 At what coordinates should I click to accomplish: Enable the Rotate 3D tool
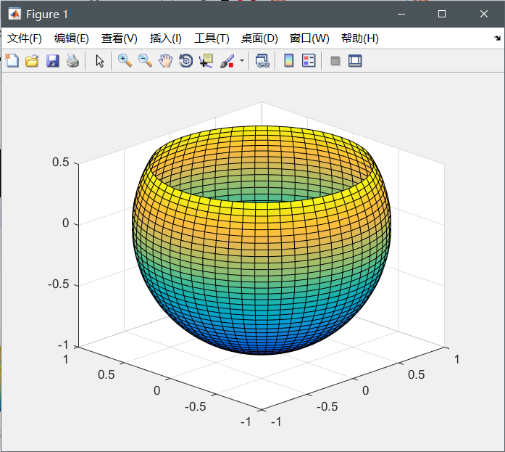coord(185,61)
